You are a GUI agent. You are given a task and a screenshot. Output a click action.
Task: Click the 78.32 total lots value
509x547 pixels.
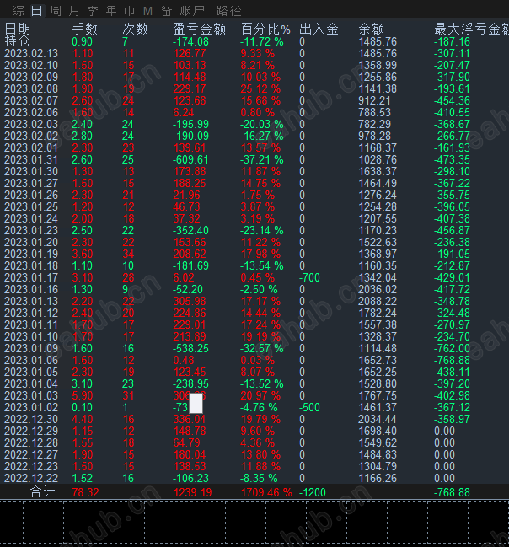[x=85, y=492]
